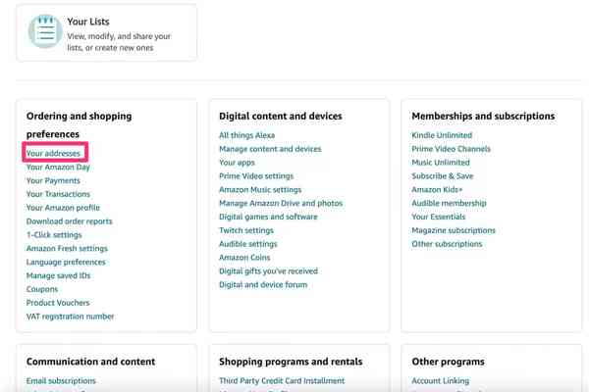Screen dimensions: 589x392
Task: Select Subscribe & Save link
Action: 442,176
